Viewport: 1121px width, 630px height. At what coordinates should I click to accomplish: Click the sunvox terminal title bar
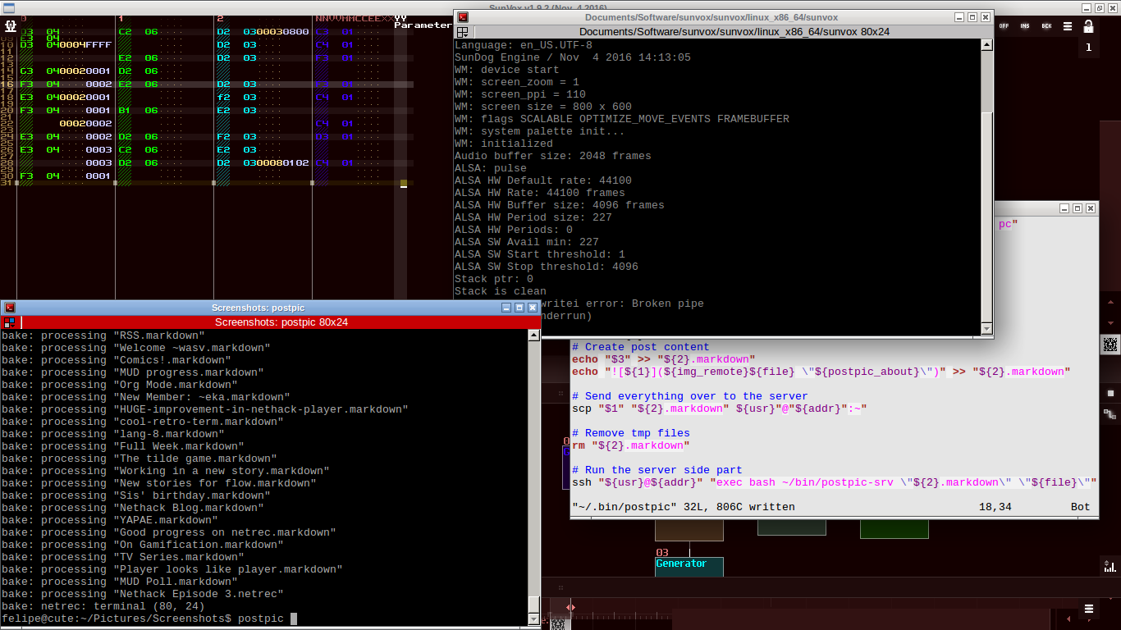[x=711, y=17]
